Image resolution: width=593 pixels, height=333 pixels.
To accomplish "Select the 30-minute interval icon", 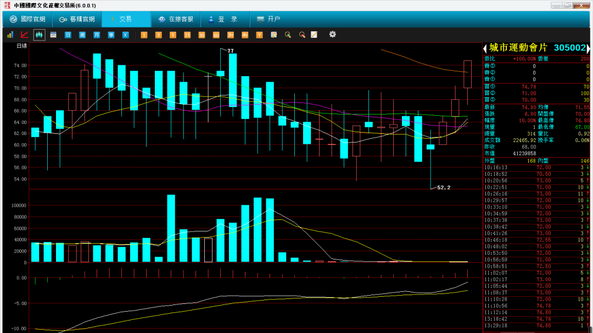I will [x=202, y=35].
